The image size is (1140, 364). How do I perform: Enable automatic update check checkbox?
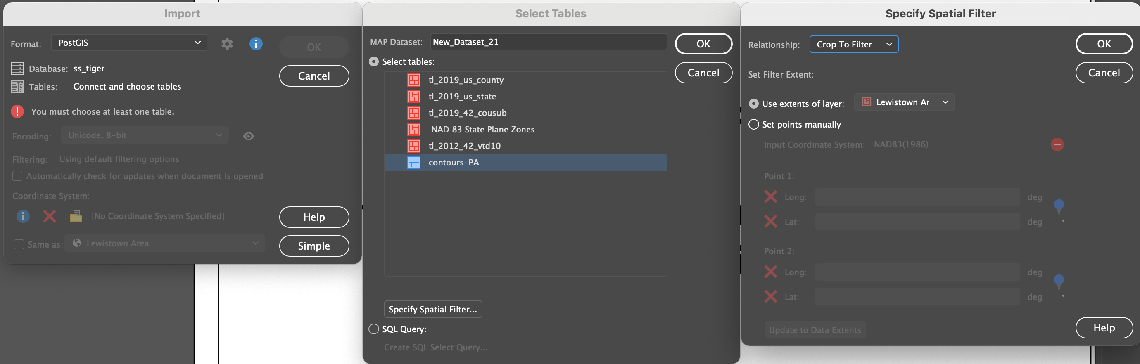17,176
